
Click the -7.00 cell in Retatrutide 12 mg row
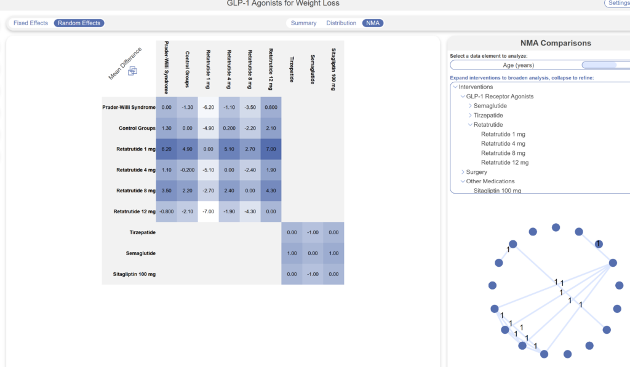(208, 211)
